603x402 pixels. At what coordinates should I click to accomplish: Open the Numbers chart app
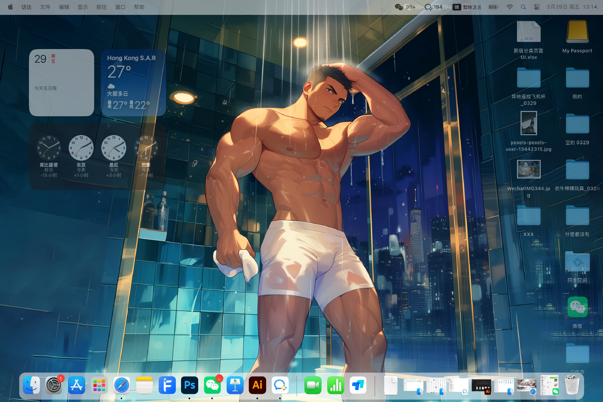click(335, 386)
